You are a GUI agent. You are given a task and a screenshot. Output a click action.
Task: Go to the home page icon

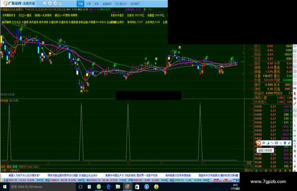tap(45, 4)
